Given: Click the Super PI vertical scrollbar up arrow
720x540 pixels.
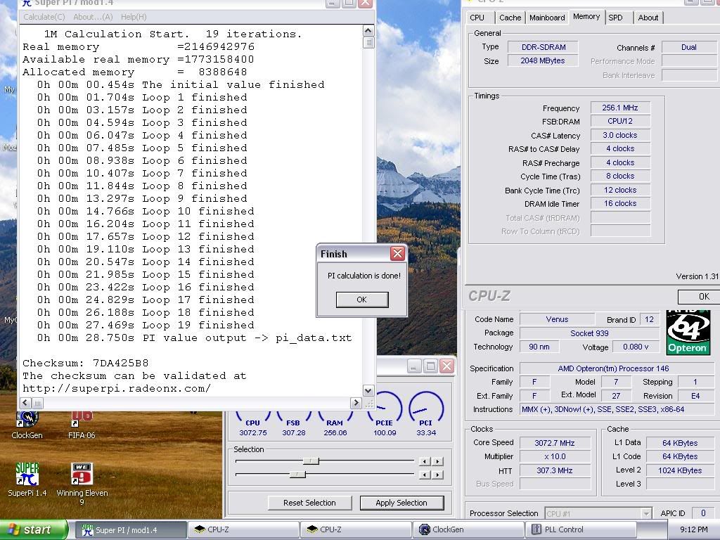Looking at the screenshot, I should pos(368,31).
